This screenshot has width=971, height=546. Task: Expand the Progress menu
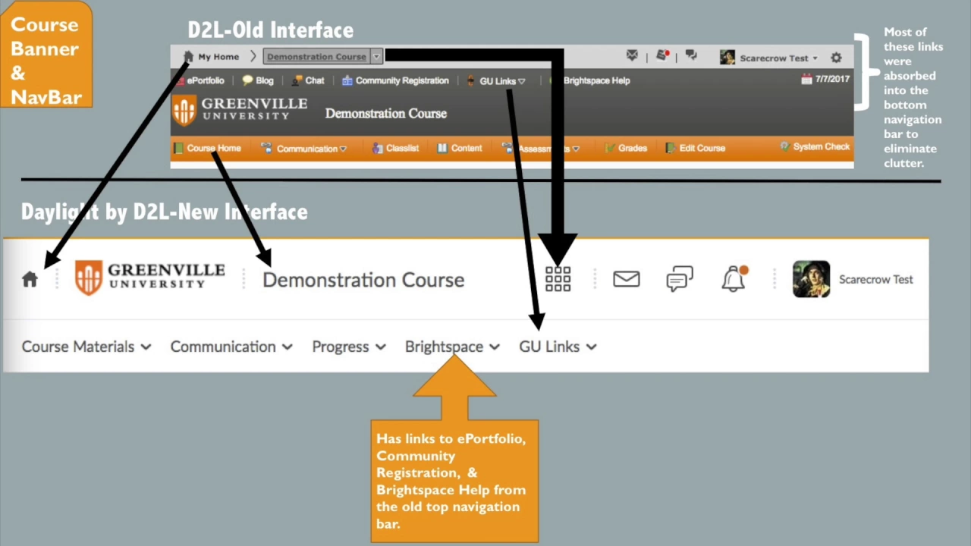(x=349, y=347)
